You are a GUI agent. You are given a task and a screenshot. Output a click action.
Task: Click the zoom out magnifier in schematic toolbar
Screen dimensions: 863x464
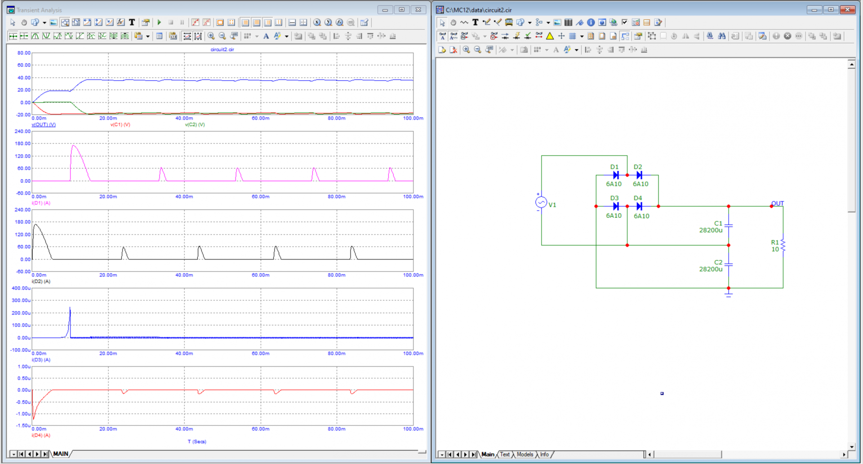(478, 50)
